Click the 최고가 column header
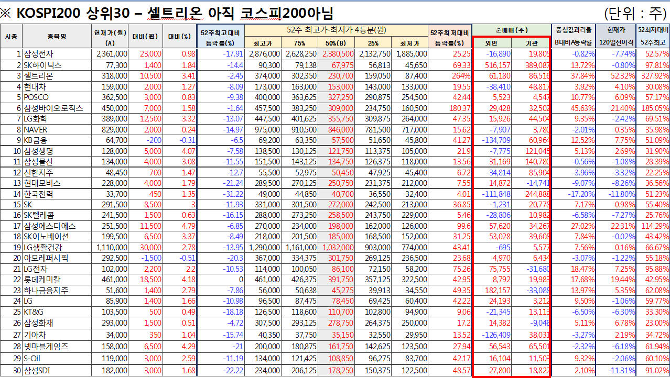The height and width of the screenshot is (378, 670). tap(263, 42)
